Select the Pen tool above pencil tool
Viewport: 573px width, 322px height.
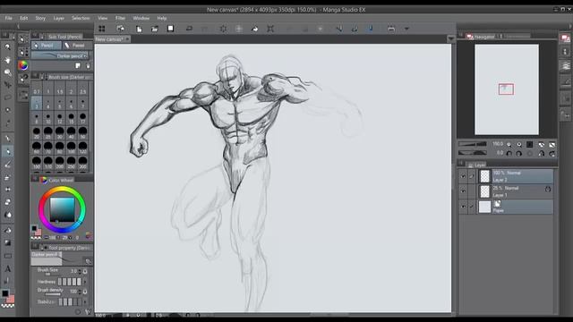coord(7,139)
